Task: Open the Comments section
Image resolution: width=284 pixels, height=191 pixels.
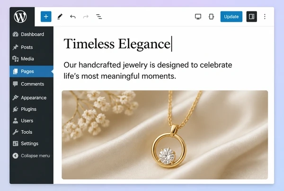Action: 32,84
